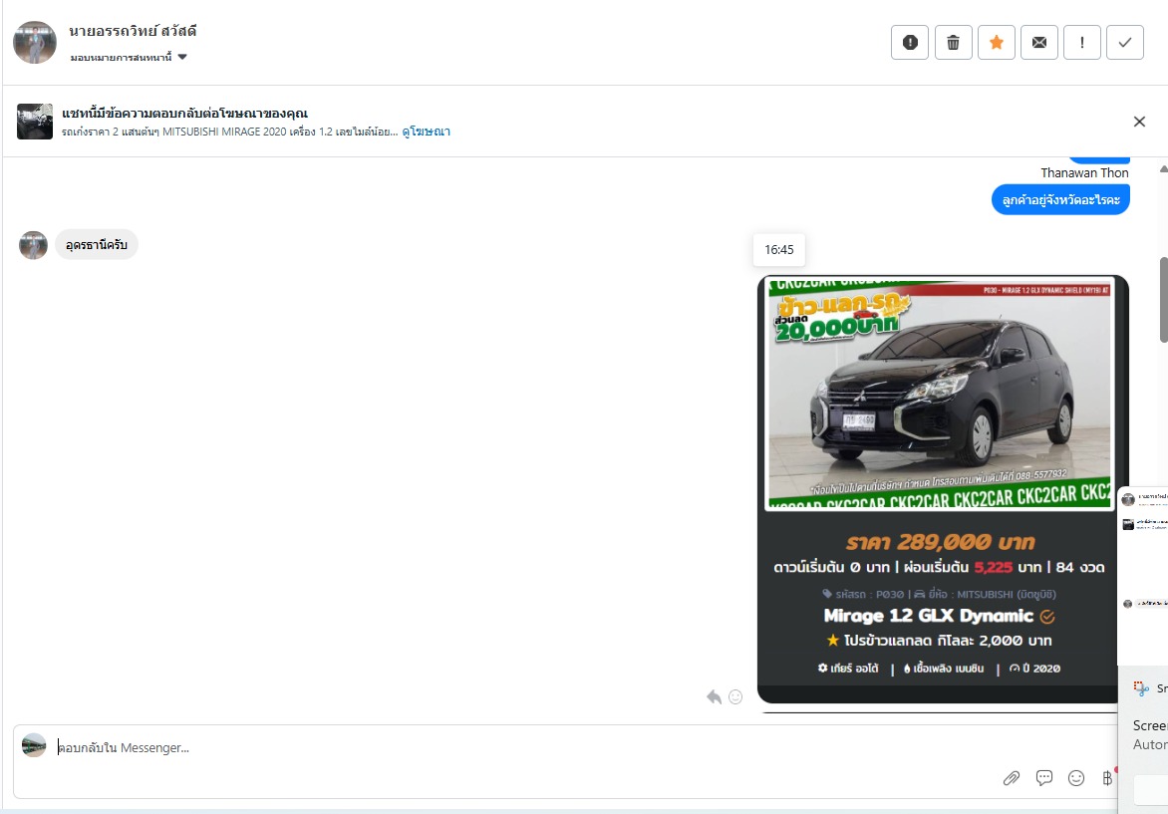Click the Thanawan Thon sender label
This screenshot has width=1168, height=814.
1084,172
